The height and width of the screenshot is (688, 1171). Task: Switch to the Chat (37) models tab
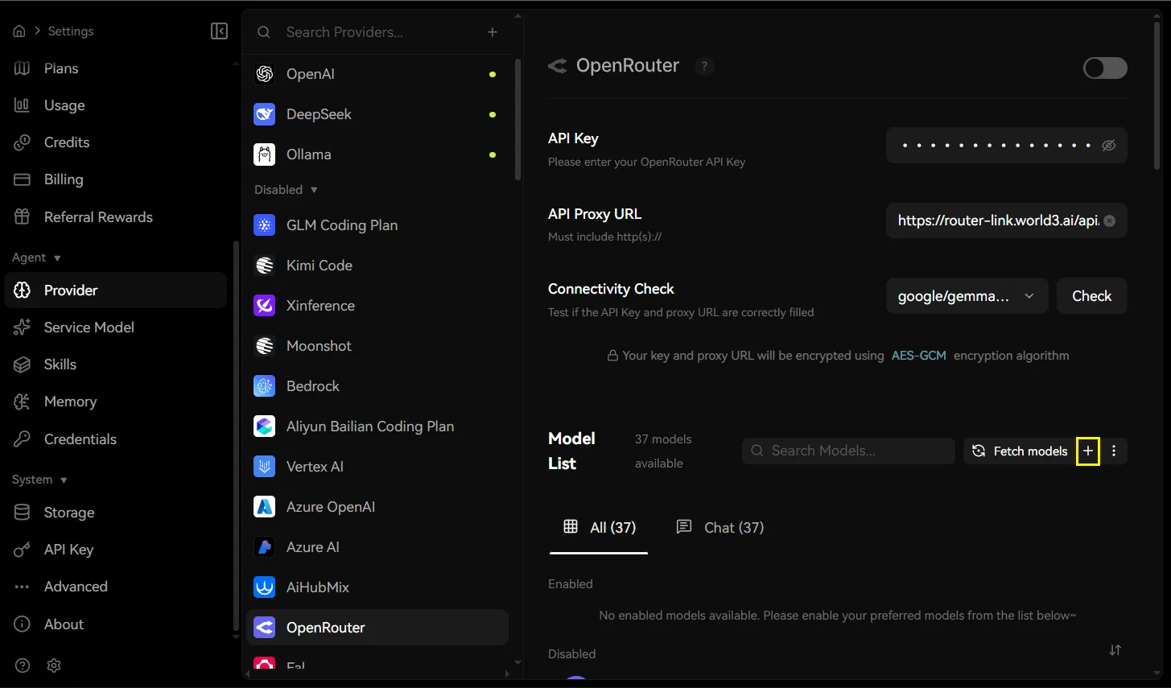point(720,528)
